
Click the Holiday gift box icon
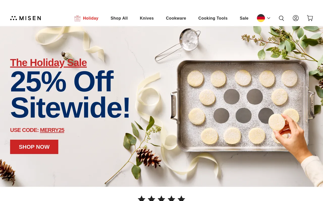pyautogui.click(x=77, y=18)
